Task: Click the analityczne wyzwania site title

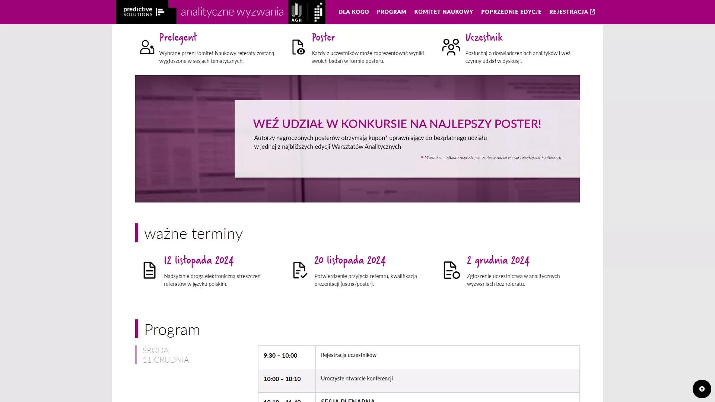Action: [x=232, y=12]
